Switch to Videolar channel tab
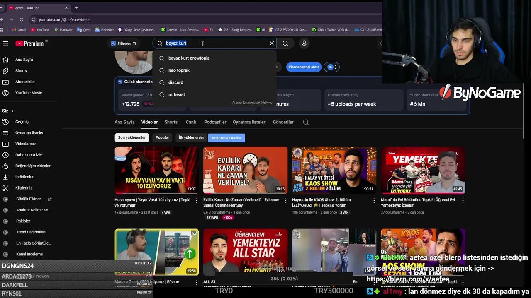531x298 pixels. (149, 122)
